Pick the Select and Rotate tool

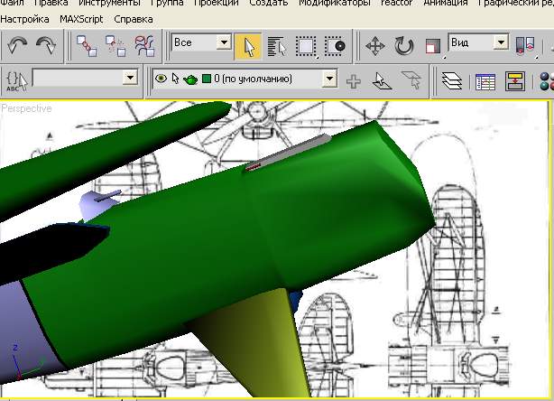point(403,44)
